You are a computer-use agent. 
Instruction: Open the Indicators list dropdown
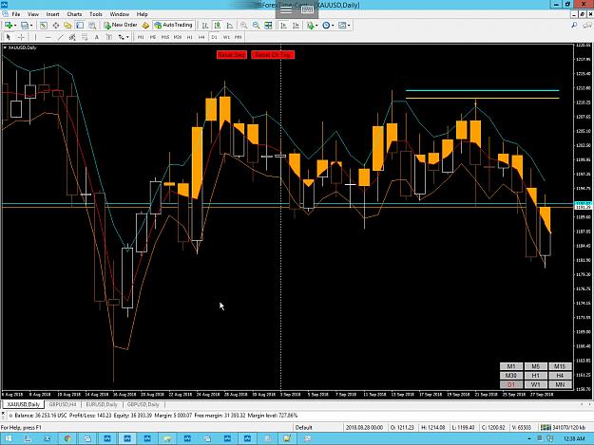(312, 26)
